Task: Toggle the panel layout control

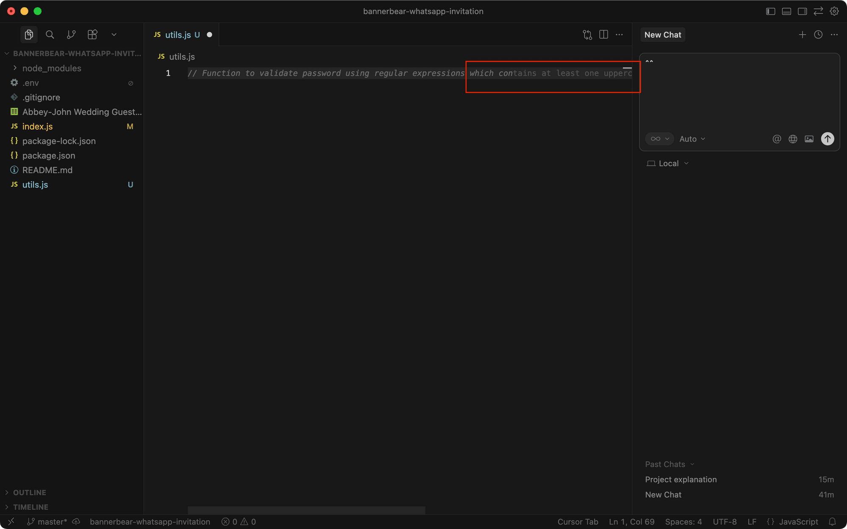Action: 786,11
